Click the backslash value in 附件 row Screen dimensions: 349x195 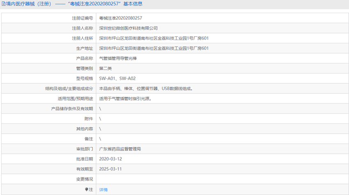pyautogui.click(x=100, y=119)
